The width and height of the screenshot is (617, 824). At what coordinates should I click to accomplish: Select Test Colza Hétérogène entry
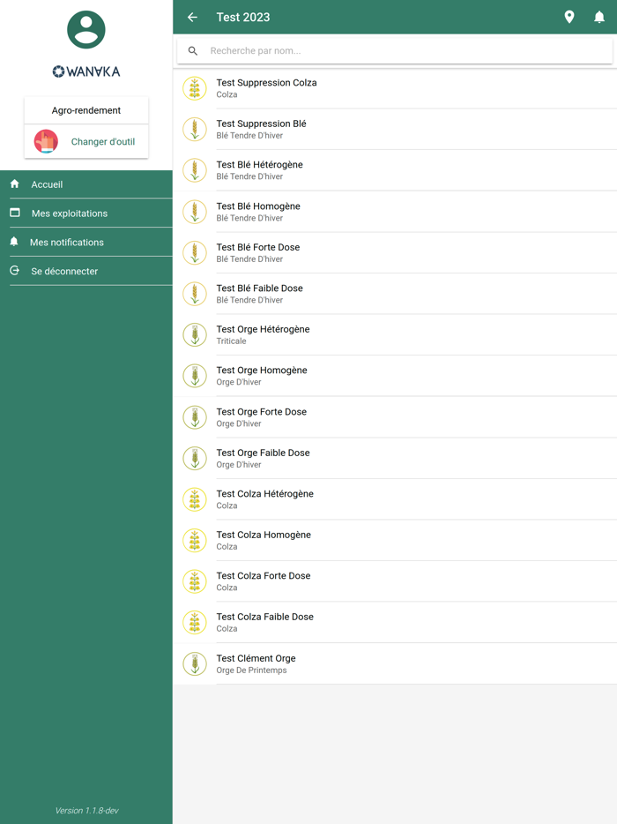coord(395,499)
